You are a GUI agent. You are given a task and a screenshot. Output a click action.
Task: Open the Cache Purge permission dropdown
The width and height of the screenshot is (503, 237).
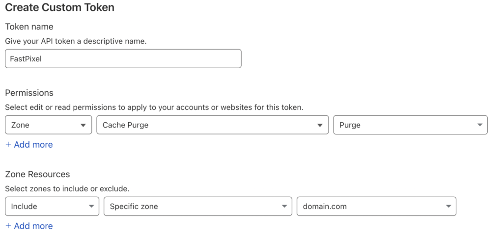pos(213,125)
